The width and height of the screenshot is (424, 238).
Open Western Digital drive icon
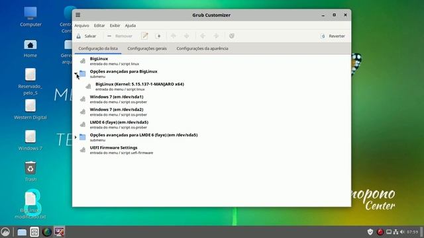[x=30, y=109]
